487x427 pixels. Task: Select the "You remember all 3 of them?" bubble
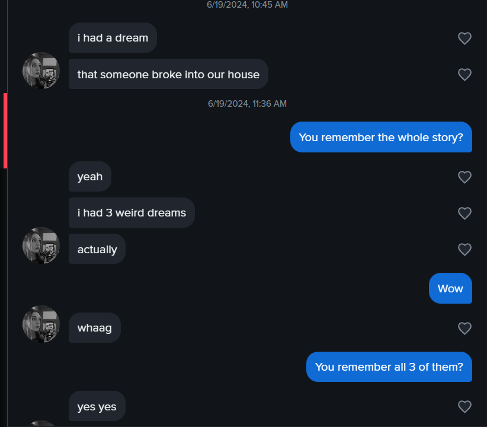tap(389, 367)
